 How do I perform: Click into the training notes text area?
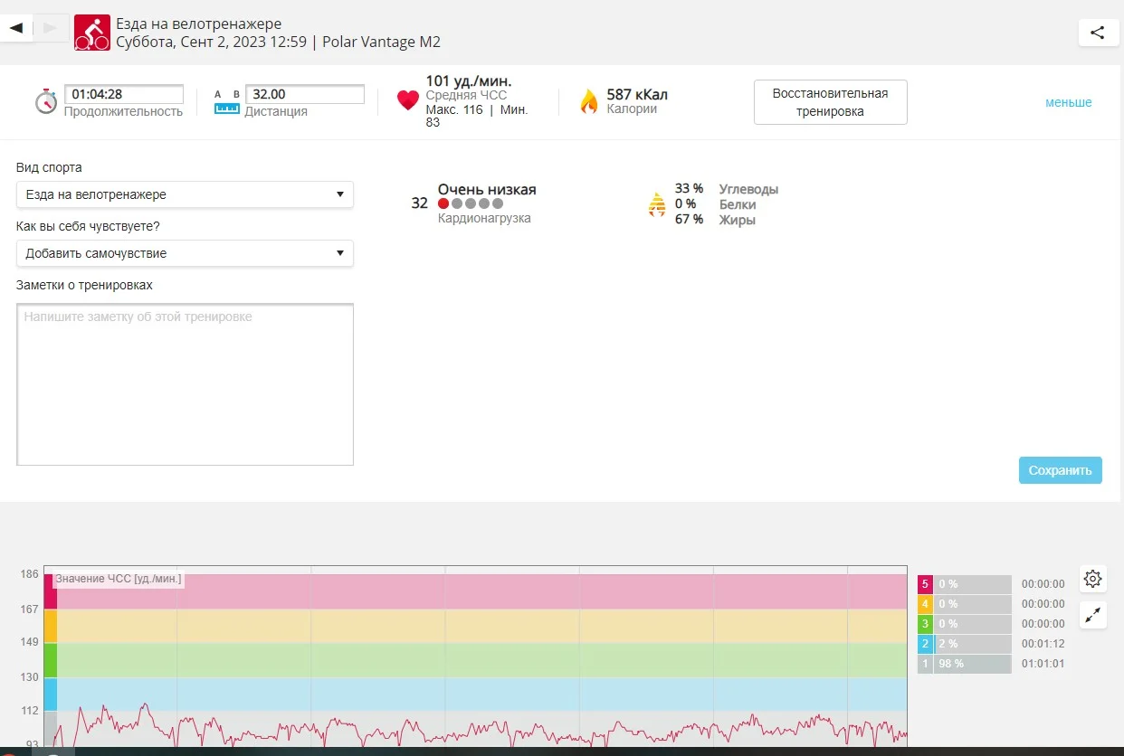pyautogui.click(x=185, y=384)
